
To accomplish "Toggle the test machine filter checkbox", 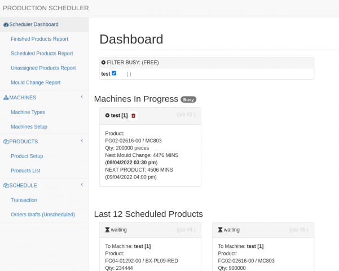I will (x=114, y=73).
